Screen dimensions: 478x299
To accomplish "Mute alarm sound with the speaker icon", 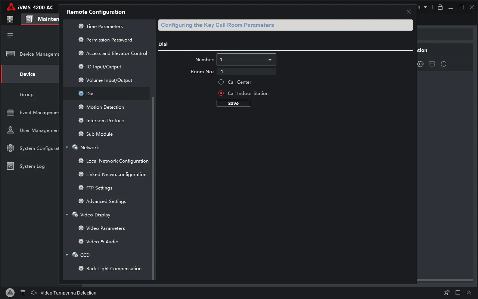I will (34, 293).
